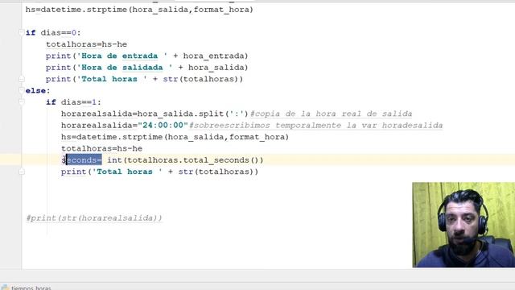Click 'totalhoras=hs-he' line inside if dias==1
The width and height of the screenshot is (515, 290).
101,148
